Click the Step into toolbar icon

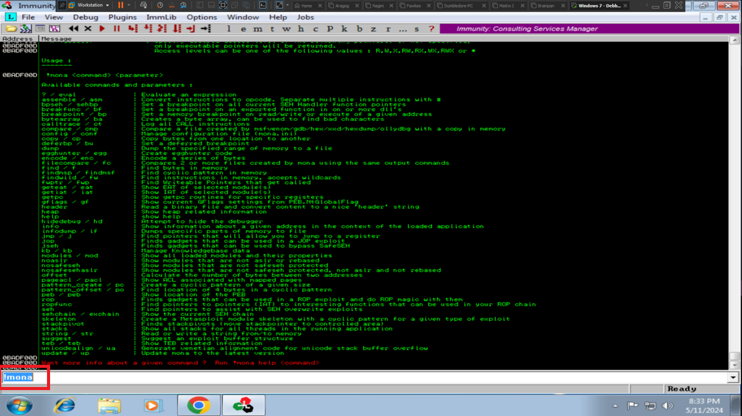(x=132, y=28)
